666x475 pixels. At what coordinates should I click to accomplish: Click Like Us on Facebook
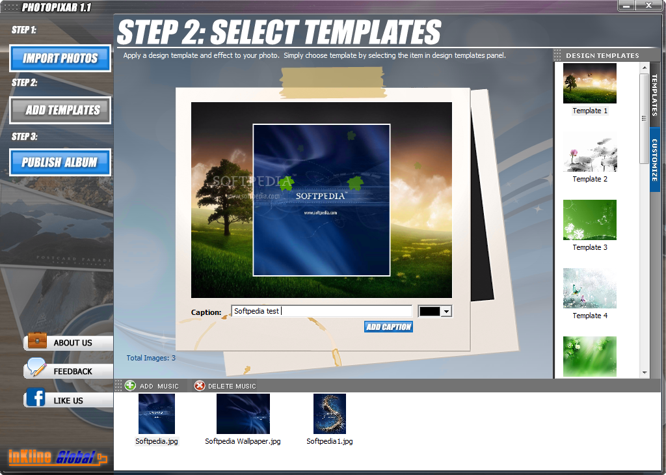[68, 401]
